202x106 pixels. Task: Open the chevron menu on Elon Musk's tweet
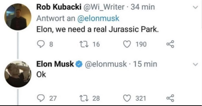coord(194,65)
